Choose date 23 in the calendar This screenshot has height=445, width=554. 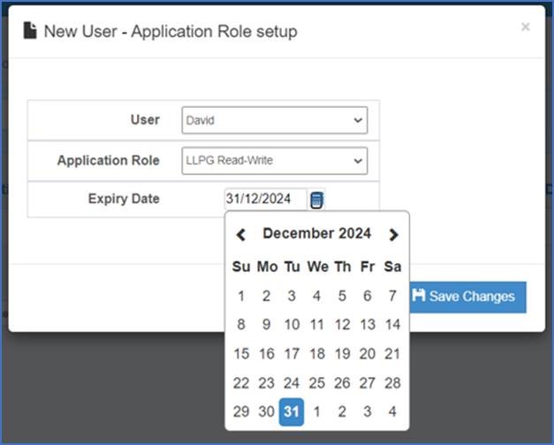tap(267, 383)
